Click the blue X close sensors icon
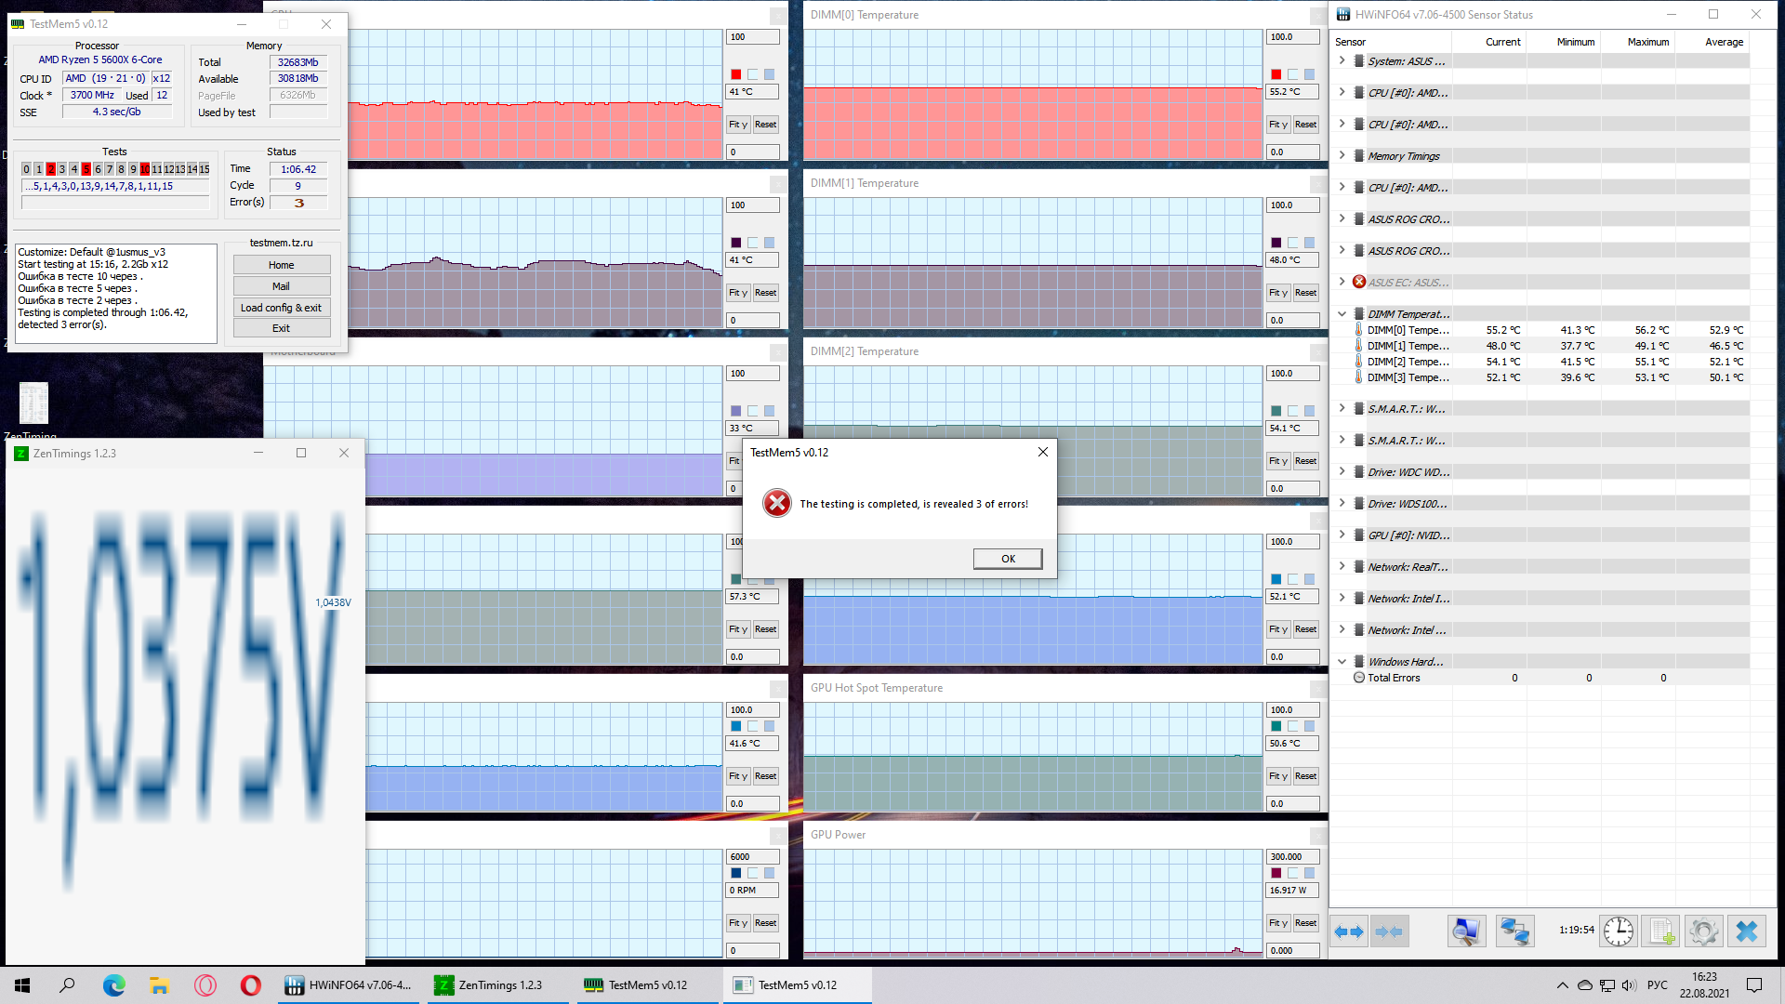Image resolution: width=1785 pixels, height=1004 pixels. click(x=1746, y=931)
